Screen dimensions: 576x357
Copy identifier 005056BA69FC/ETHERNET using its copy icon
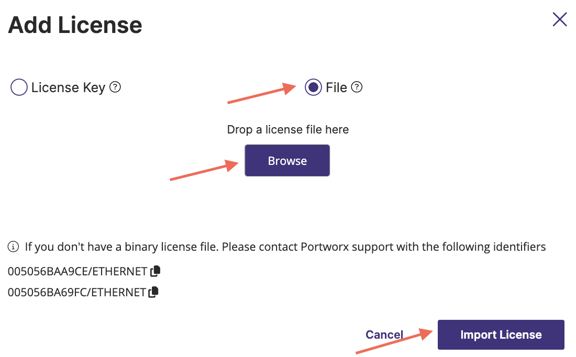[153, 292]
